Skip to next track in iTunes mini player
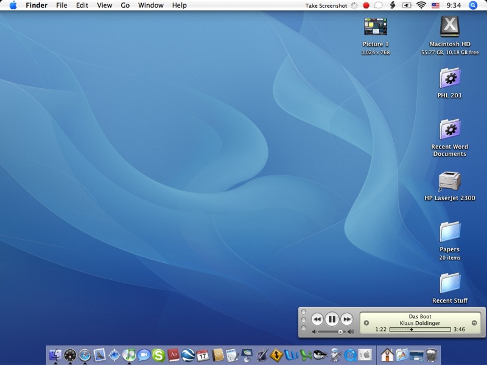The image size is (487, 365). click(347, 319)
